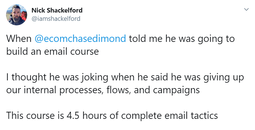Click the display name Nick Shackelford
Screen dimensions: 255x130
point(57,11)
